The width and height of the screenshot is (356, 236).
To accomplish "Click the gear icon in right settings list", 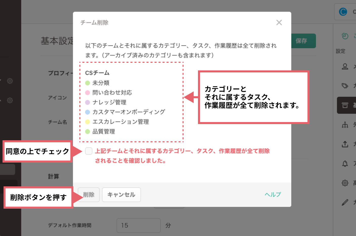I will 345,183.
